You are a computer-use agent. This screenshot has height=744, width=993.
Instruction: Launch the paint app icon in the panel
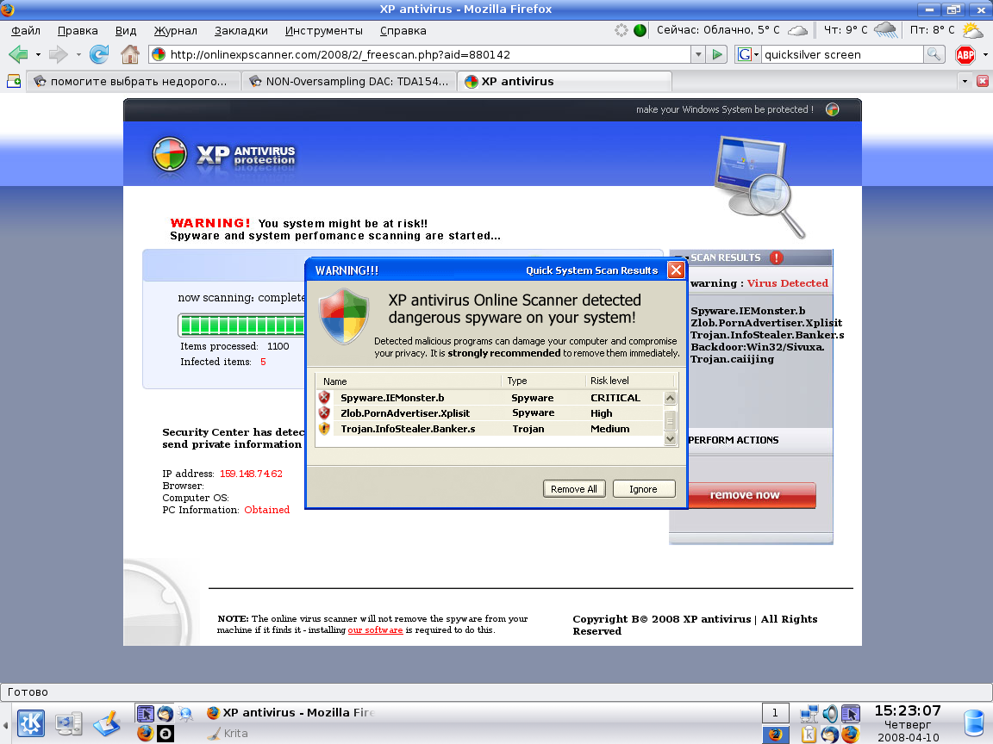click(x=107, y=723)
